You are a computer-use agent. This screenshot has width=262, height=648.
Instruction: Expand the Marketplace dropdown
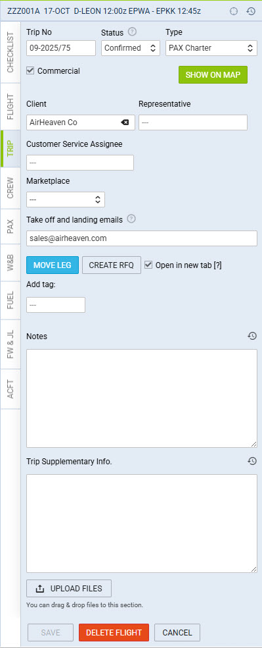click(x=66, y=199)
